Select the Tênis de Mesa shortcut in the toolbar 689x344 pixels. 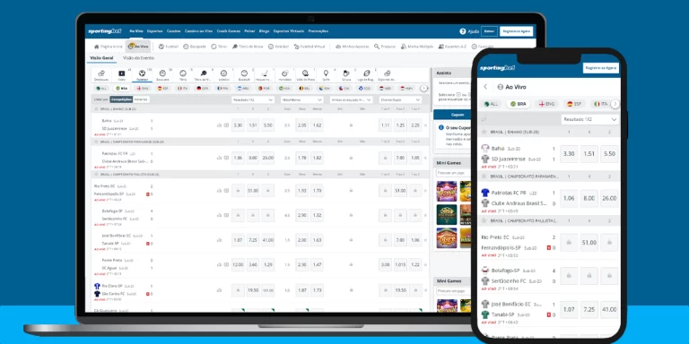click(x=248, y=46)
